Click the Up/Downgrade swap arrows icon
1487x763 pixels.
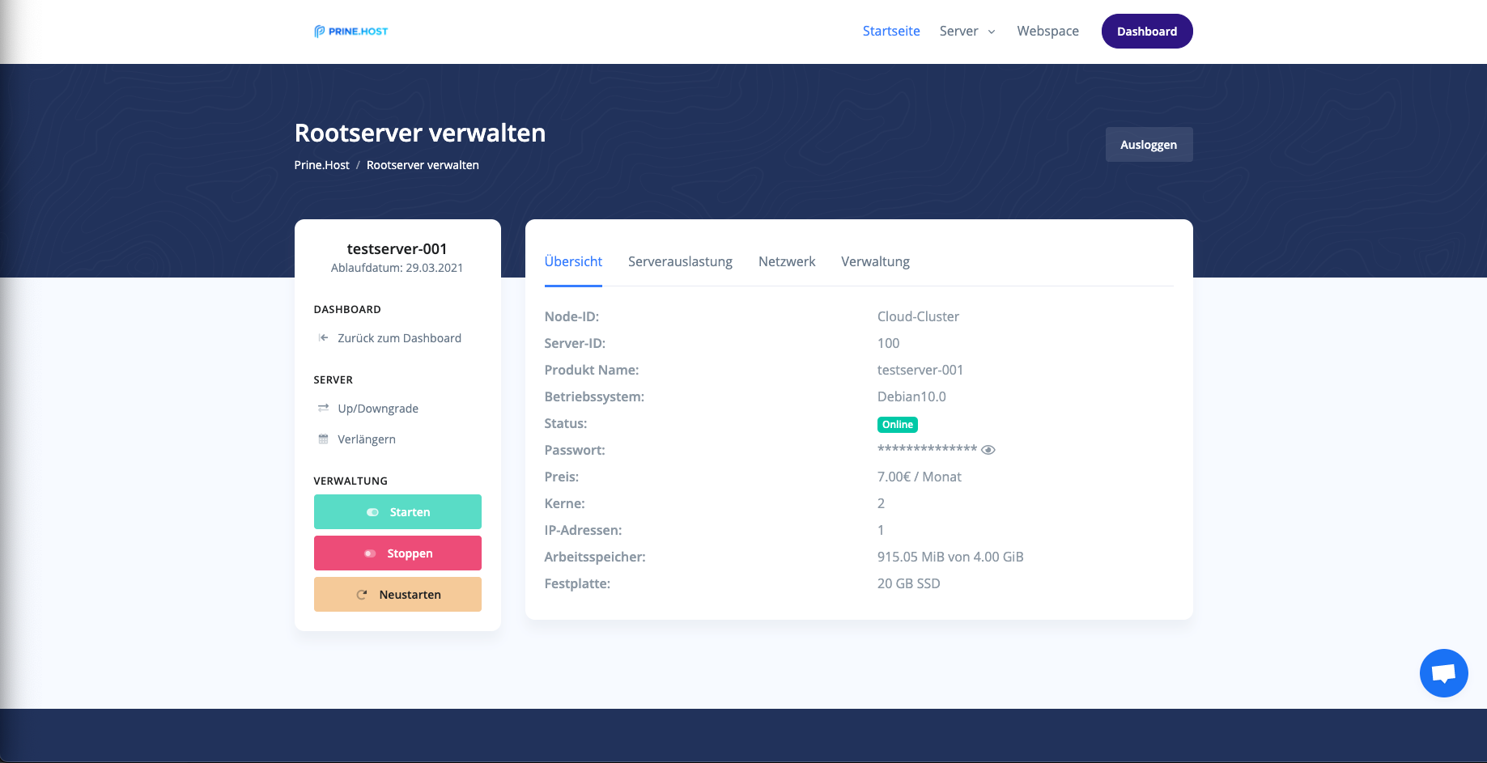click(x=323, y=408)
